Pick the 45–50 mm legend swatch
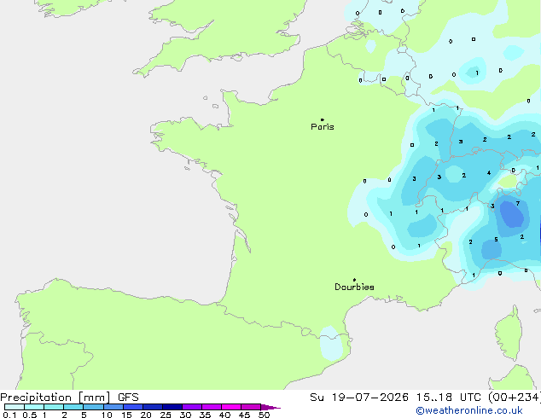This screenshot has width=541, height=418. [251, 407]
